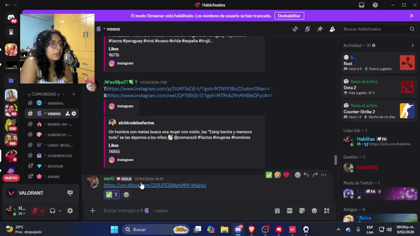Open the KICKSUB channel
The width and height of the screenshot is (420, 236).
coord(52,166)
